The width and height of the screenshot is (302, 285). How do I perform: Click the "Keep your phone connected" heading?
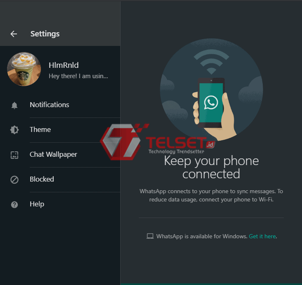(x=211, y=167)
